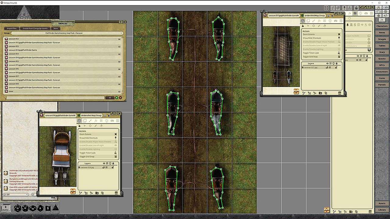Viewport: 390px width, 219px height.
Task: Open Parcels sidebar button
Action: pos(382,85)
